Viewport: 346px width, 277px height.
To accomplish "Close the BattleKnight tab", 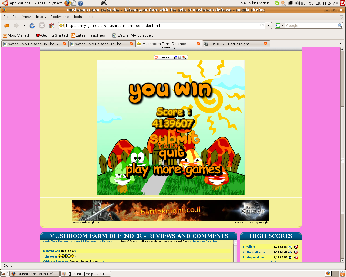I will [x=265, y=44].
